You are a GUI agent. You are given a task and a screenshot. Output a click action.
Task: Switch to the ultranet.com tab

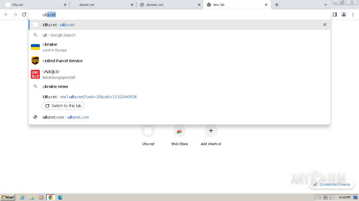pyautogui.click(x=170, y=5)
